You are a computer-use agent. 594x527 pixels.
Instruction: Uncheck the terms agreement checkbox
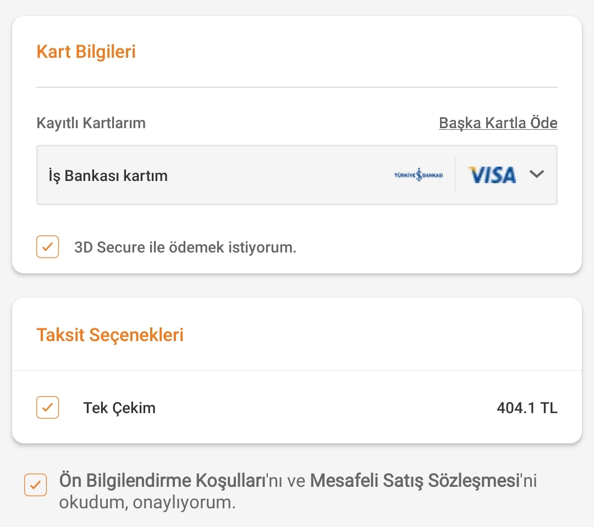(35, 485)
